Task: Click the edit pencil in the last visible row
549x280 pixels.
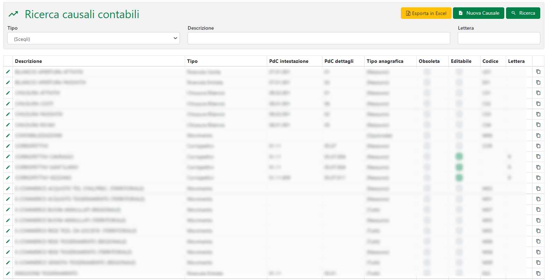Action: click(8, 273)
